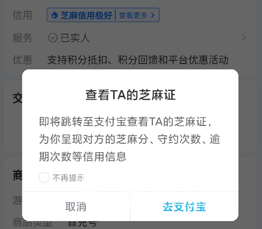Click the dimmed 商品类型 label behind dialog
The width and height of the screenshot is (262, 229).
pyautogui.click(x=33, y=223)
